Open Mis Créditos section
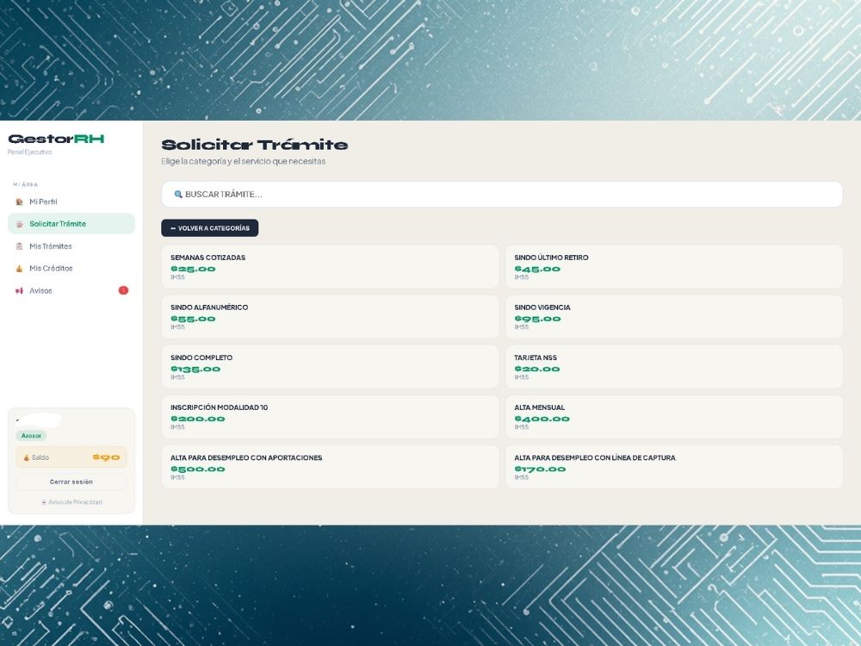The image size is (861, 646). (71, 269)
